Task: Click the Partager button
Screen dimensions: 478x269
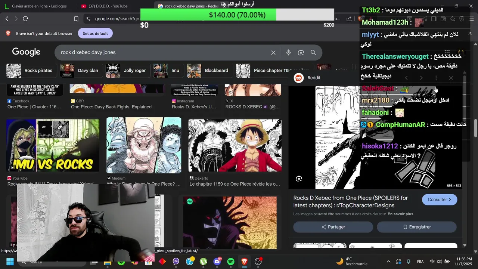Action: (x=333, y=227)
